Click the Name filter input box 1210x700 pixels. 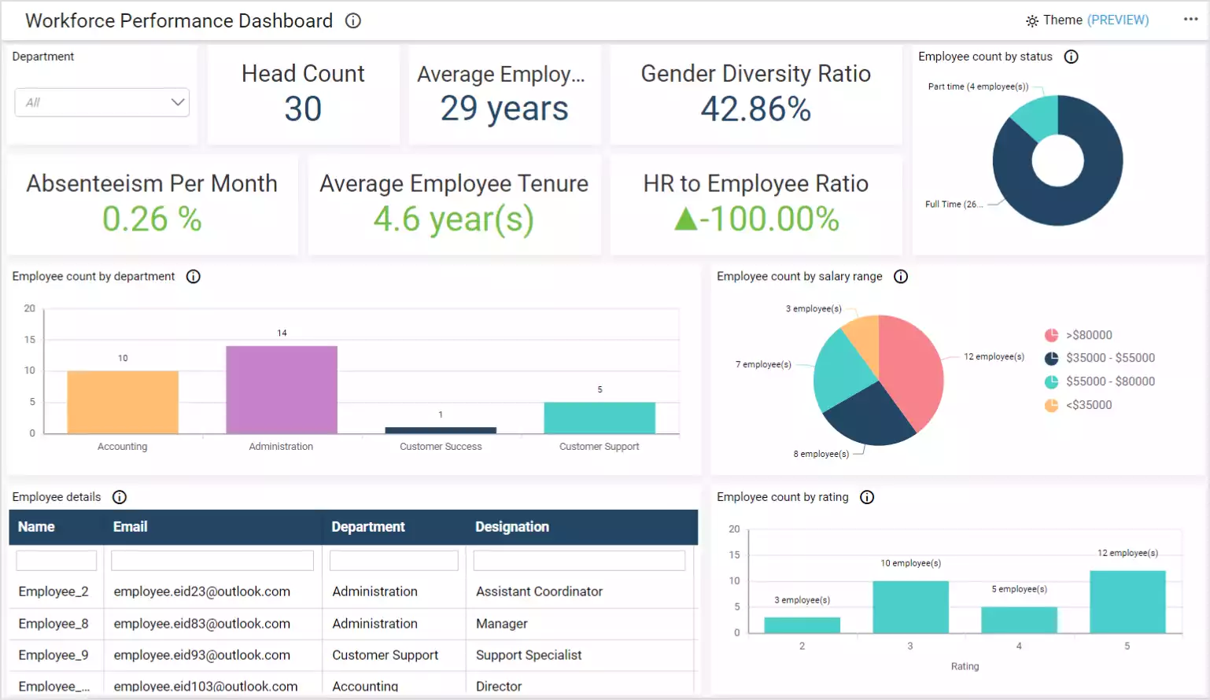pos(57,560)
